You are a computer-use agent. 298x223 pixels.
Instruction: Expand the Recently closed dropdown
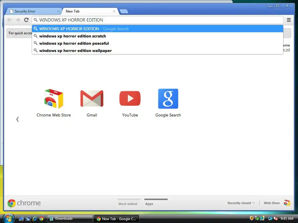tap(241, 203)
